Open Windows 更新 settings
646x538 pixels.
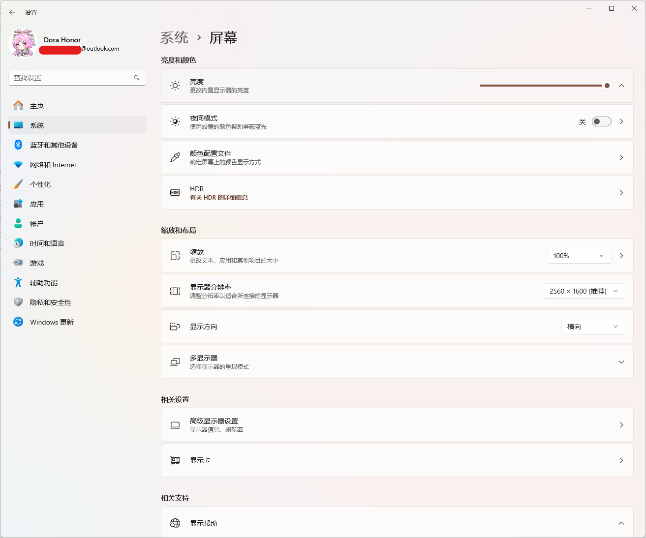[x=52, y=322]
